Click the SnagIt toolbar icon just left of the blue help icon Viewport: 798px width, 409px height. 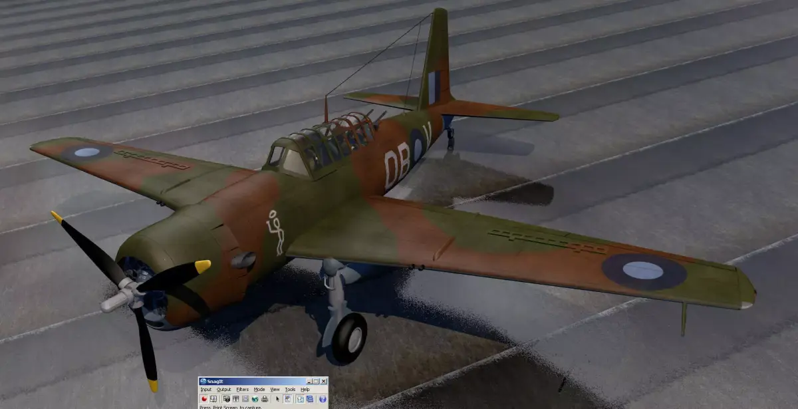click(310, 399)
